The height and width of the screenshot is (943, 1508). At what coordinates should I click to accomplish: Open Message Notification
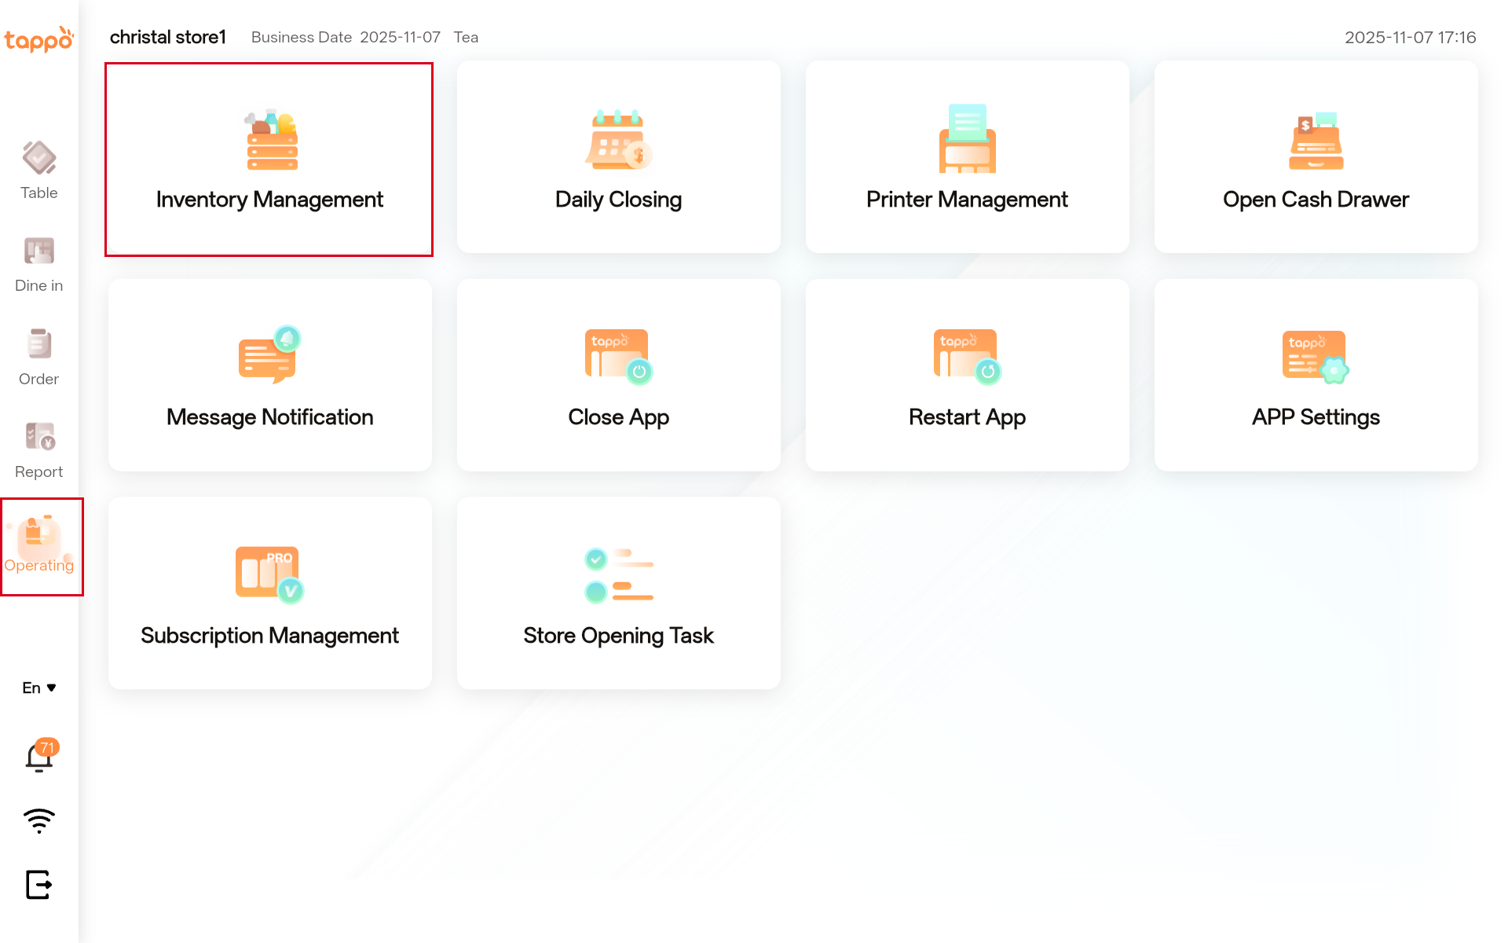(x=269, y=376)
